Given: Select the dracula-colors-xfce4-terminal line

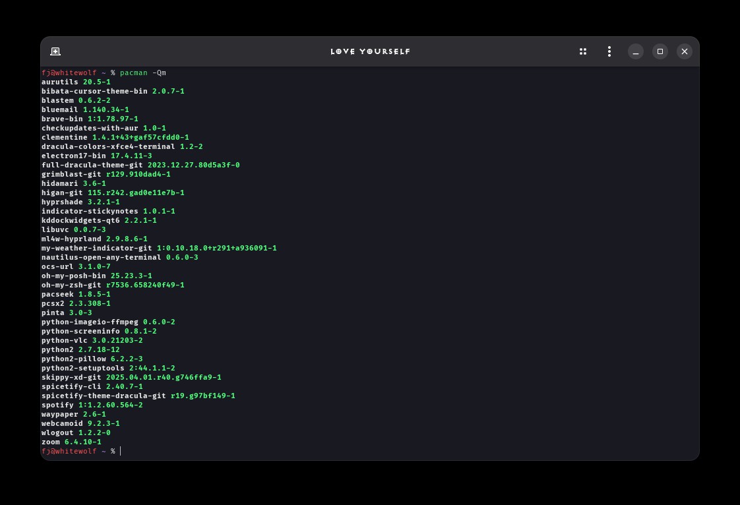Looking at the screenshot, I should tap(122, 147).
